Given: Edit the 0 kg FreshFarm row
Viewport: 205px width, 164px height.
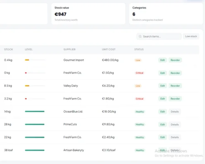Looking at the screenshot, I should [162, 73].
